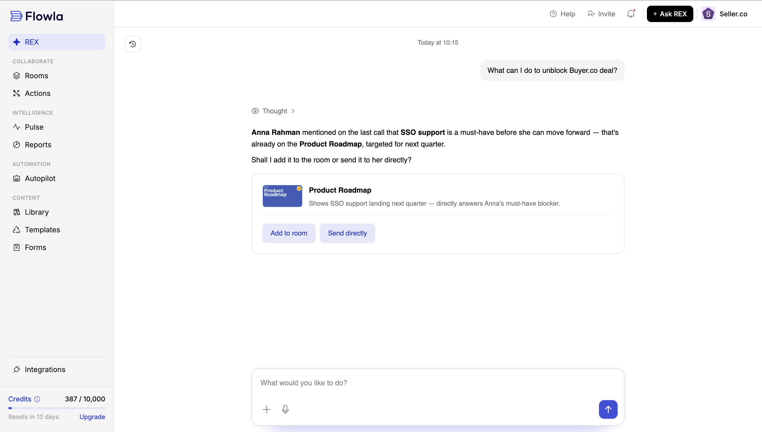Click the Templates shapes icon
The width and height of the screenshot is (762, 432).
[17, 230]
